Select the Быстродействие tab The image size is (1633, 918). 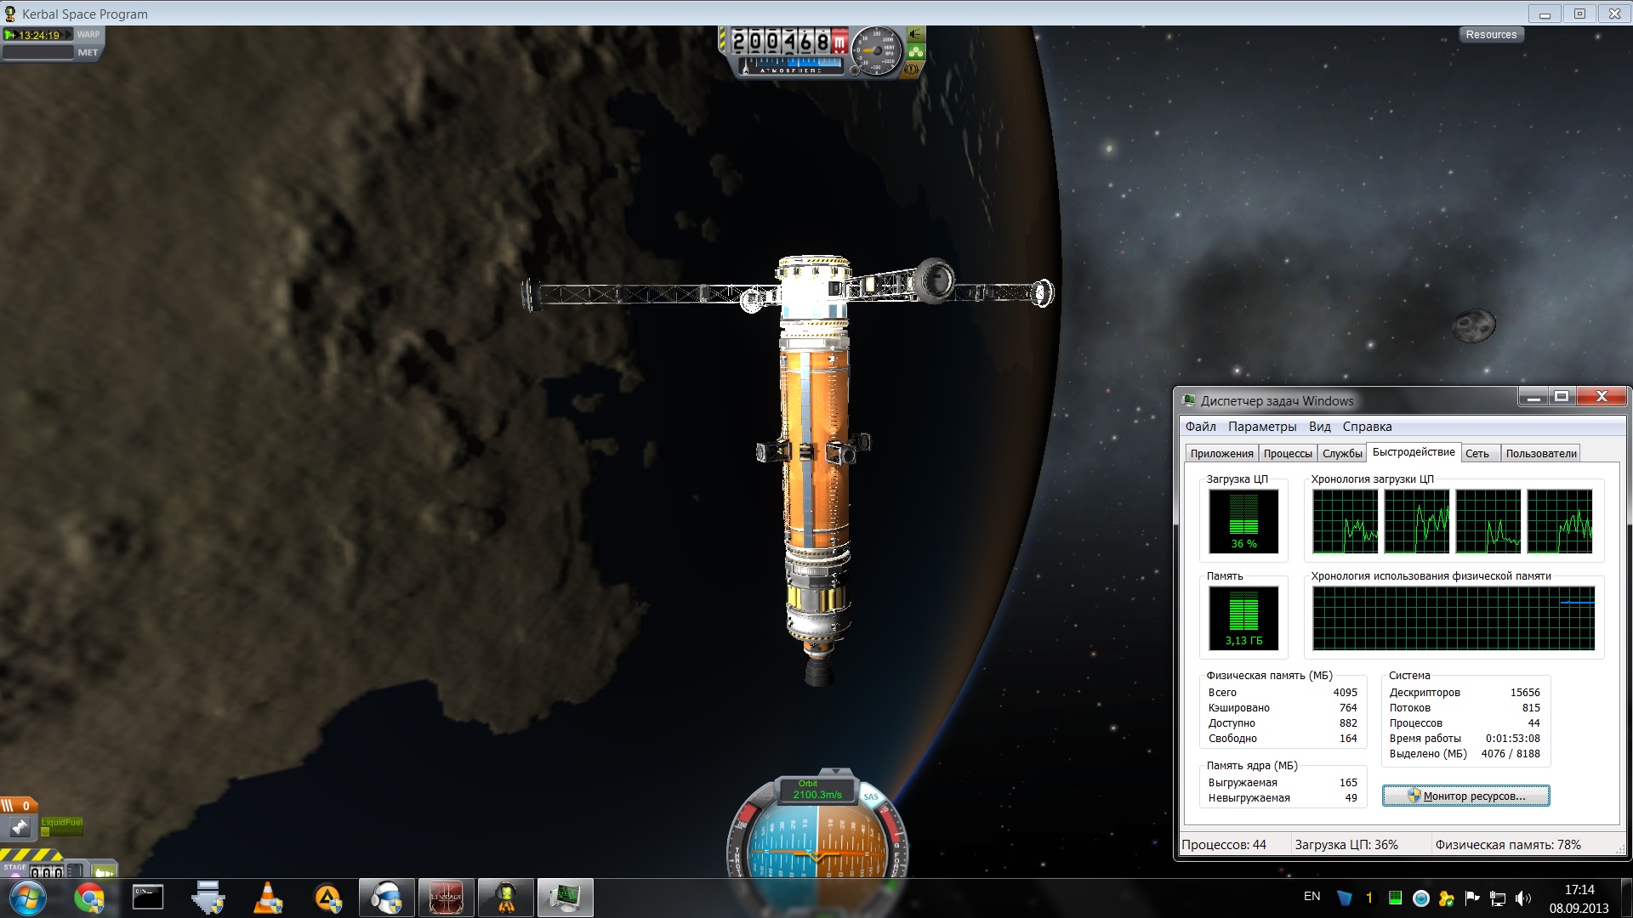coord(1414,452)
